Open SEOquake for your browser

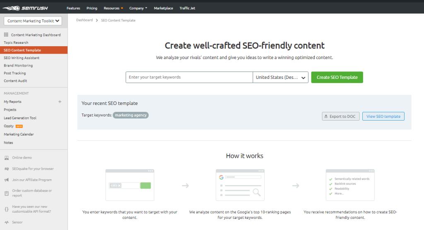pos(33,169)
